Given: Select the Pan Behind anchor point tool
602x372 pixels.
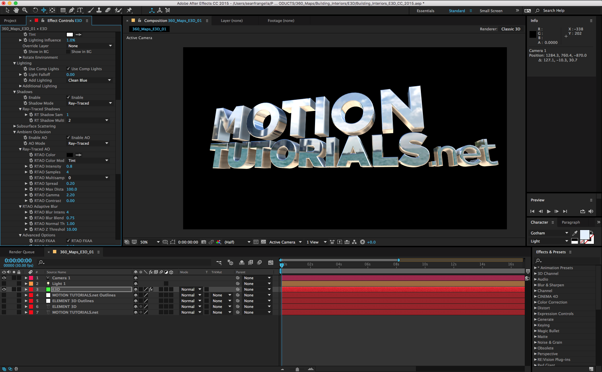Looking at the screenshot, I should 52,10.
